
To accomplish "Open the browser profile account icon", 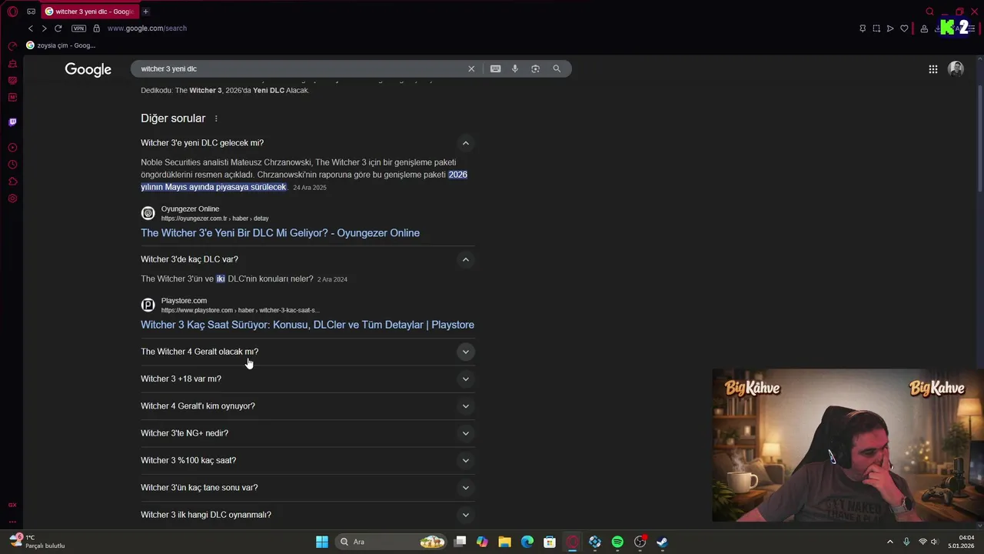I will click(924, 28).
